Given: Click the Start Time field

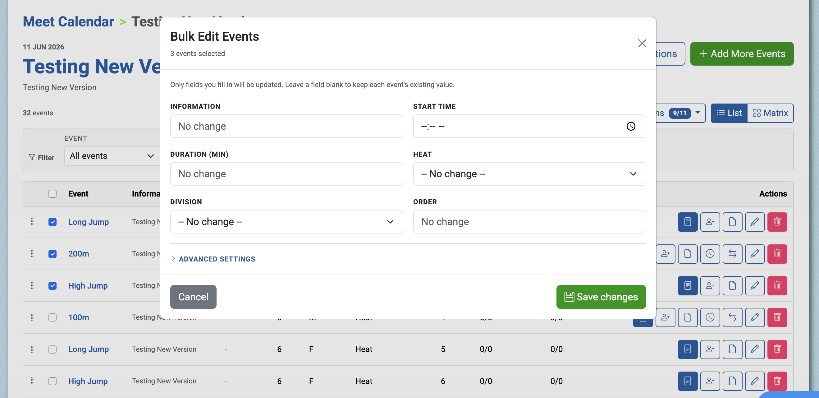Looking at the screenshot, I should coord(529,126).
